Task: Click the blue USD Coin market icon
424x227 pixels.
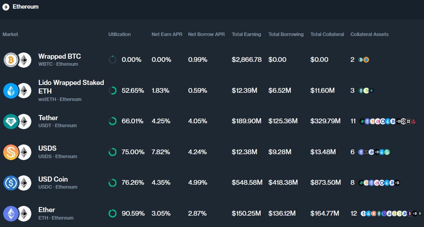Action: click(11, 183)
